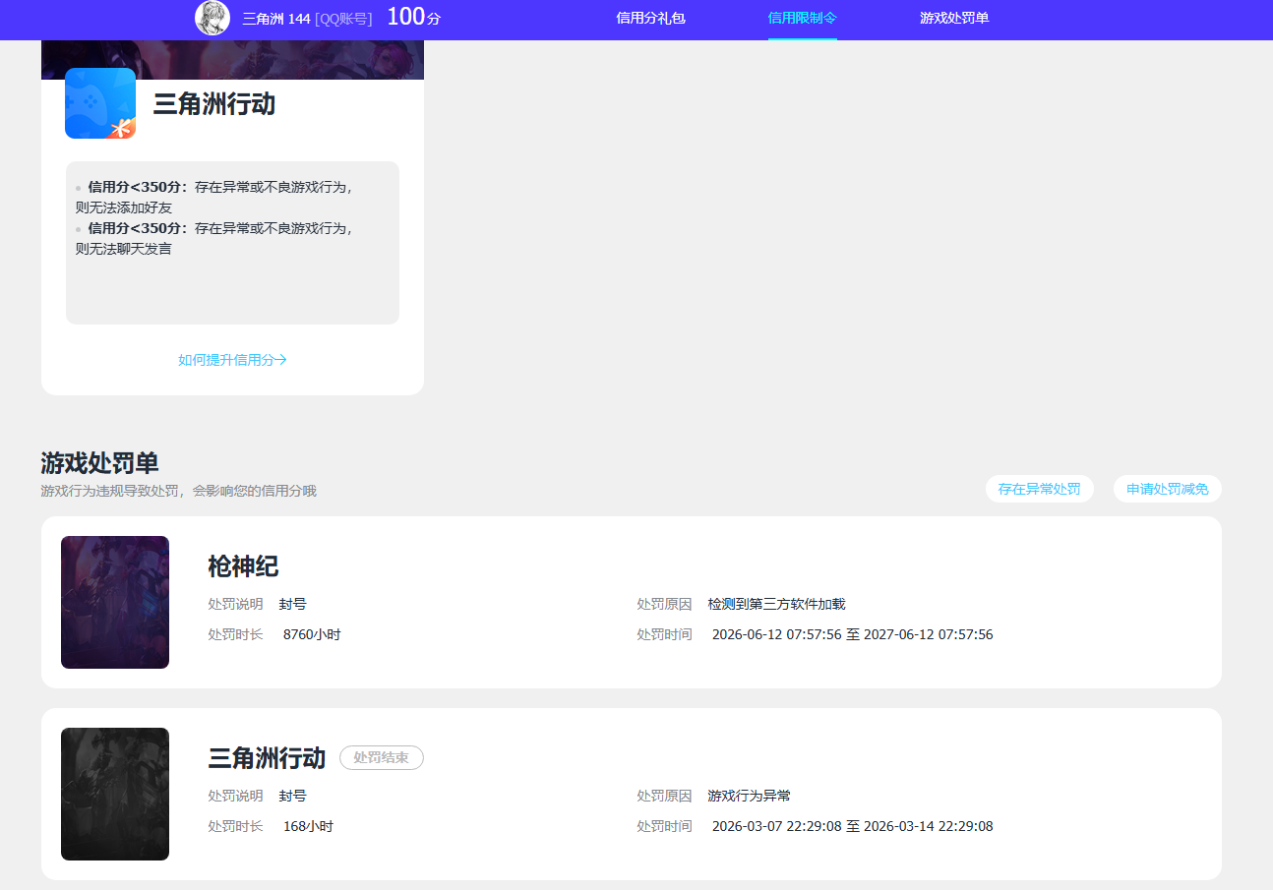Open the 如何提升信用分 link
Image resolution: width=1273 pixels, height=890 pixels.
pos(232,360)
